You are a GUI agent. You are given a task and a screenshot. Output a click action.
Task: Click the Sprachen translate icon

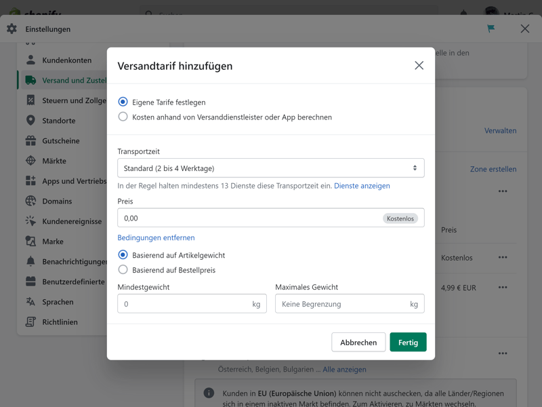[x=30, y=302]
